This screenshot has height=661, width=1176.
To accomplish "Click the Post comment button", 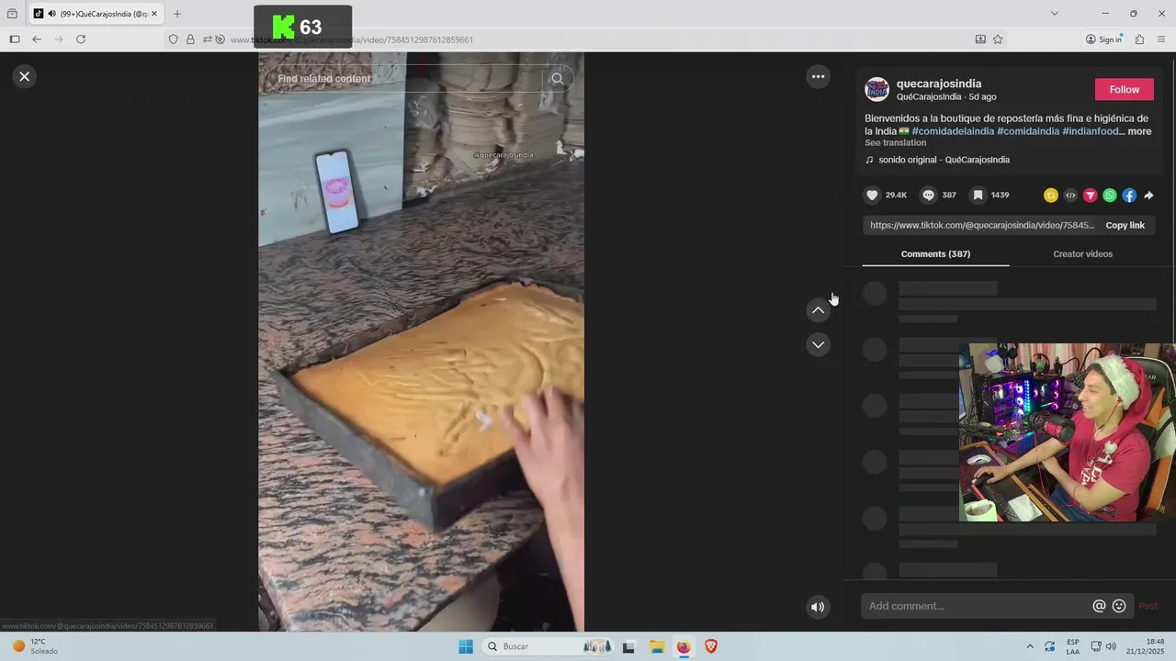I will pyautogui.click(x=1148, y=606).
